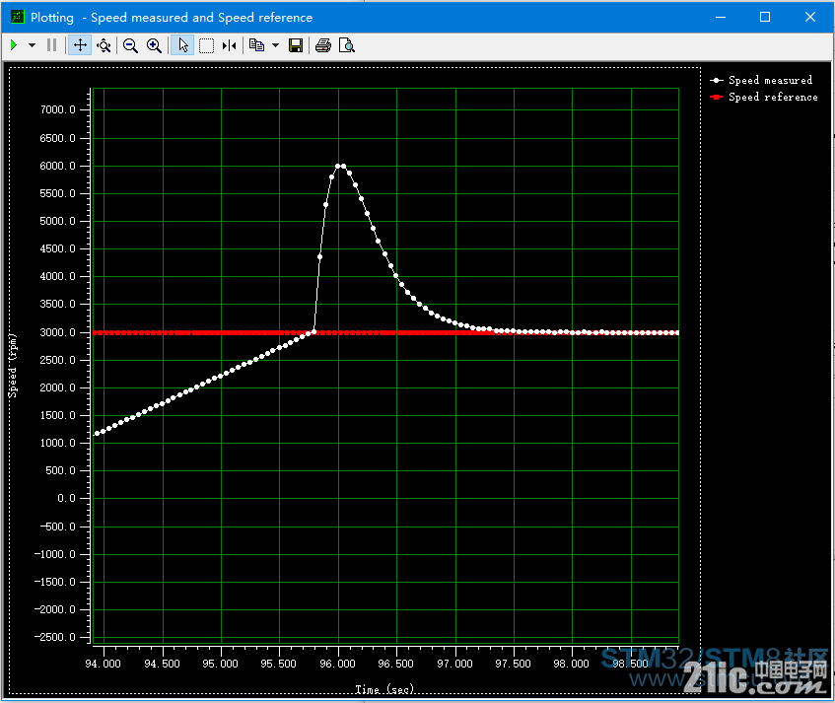Open print preview with page-magnifier icon
835x703 pixels.
pos(347,45)
